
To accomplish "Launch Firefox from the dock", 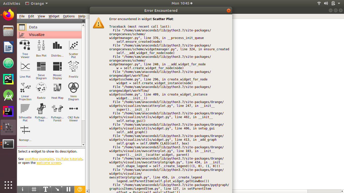I will pyautogui.click(x=8, y=15).
